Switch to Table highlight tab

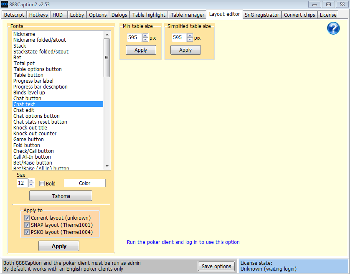click(149, 15)
